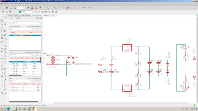Open the File menu
The width and height of the screenshot is (198, 111).
click(1, 4)
